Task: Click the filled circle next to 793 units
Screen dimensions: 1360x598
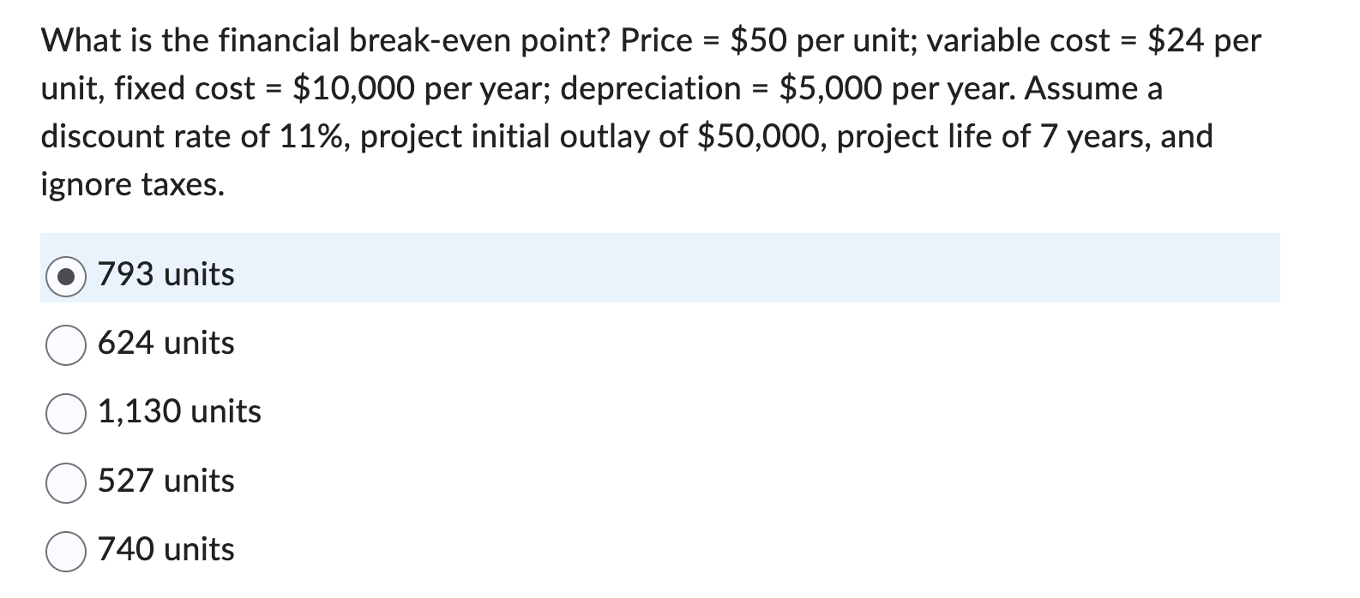Action: pos(66,275)
